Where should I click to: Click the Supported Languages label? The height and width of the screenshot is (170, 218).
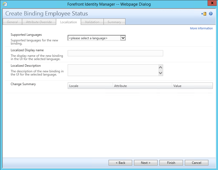(x=26, y=35)
